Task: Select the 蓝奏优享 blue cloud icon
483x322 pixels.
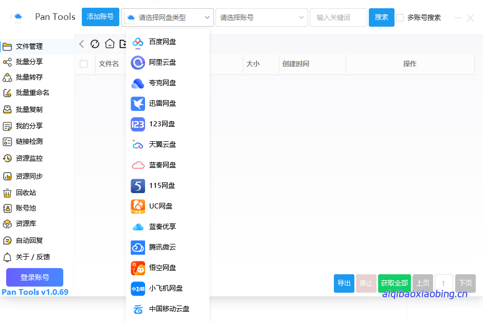Action: pos(138,227)
